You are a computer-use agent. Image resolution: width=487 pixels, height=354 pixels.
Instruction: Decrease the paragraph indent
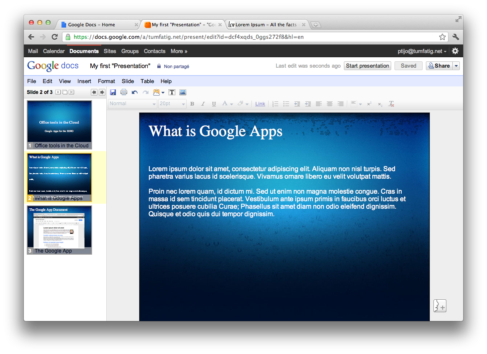[x=297, y=104]
